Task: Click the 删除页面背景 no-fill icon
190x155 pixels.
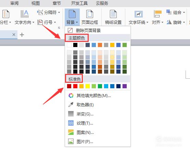Action: (70, 30)
